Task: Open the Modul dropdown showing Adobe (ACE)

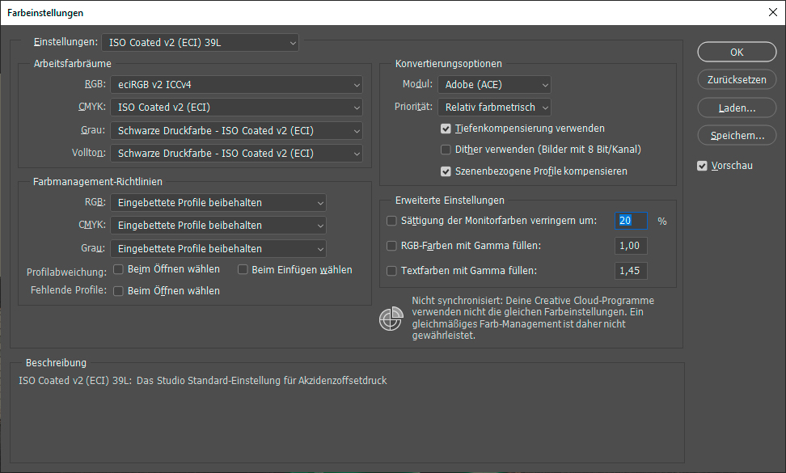Action: pyautogui.click(x=496, y=83)
